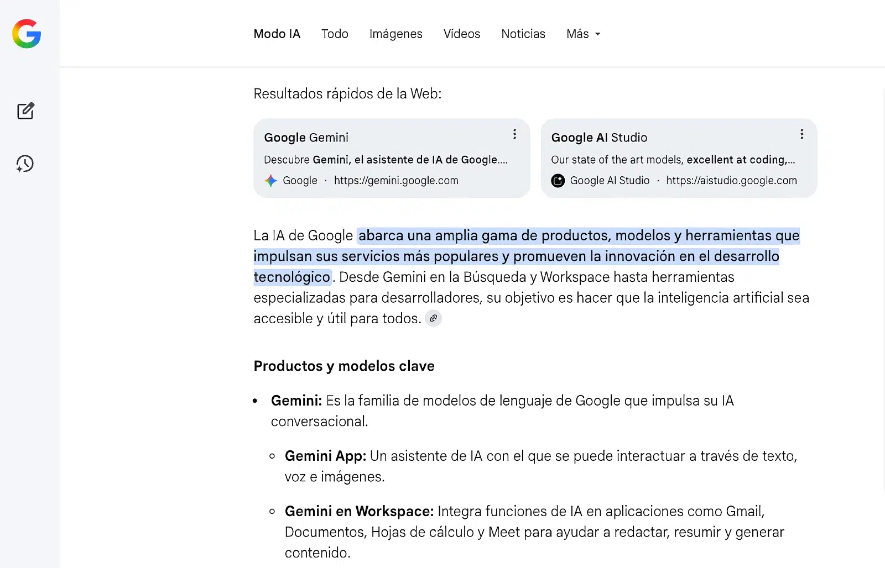
Task: Expand the Más dropdown menu
Action: pos(583,34)
